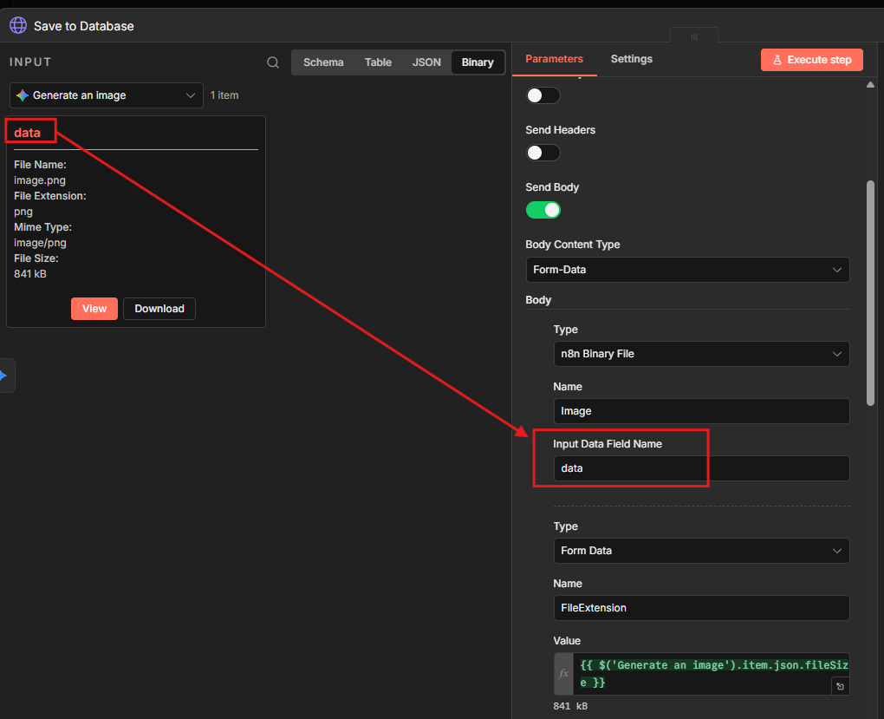The image size is (884, 719).
Task: Click the blue arrow icon on left edge
Action: click(x=3, y=376)
